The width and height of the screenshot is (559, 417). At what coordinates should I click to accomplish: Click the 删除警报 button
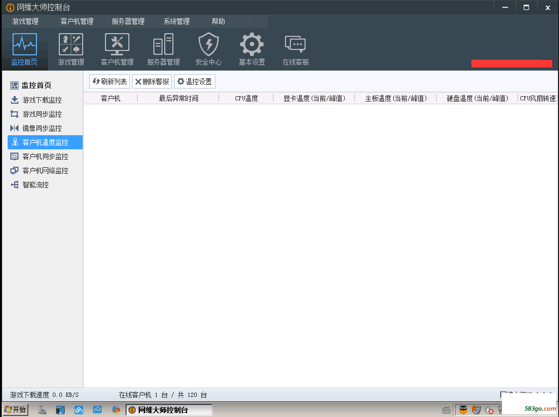(x=152, y=81)
